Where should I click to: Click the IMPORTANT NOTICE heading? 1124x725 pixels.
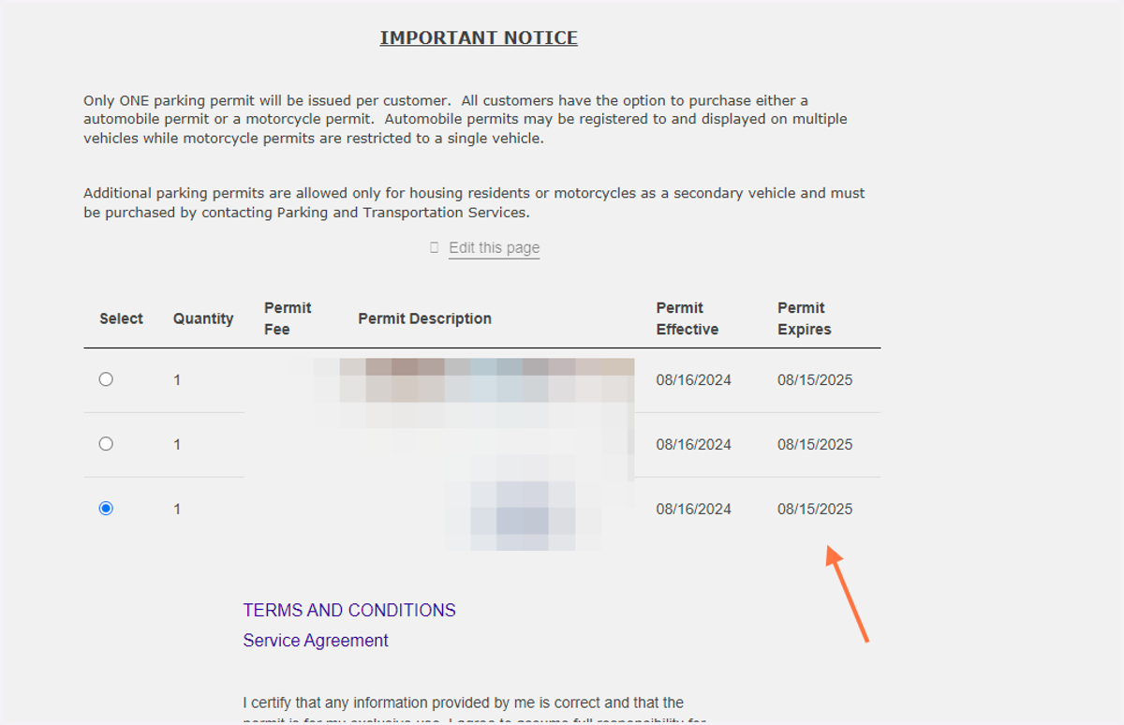(479, 38)
